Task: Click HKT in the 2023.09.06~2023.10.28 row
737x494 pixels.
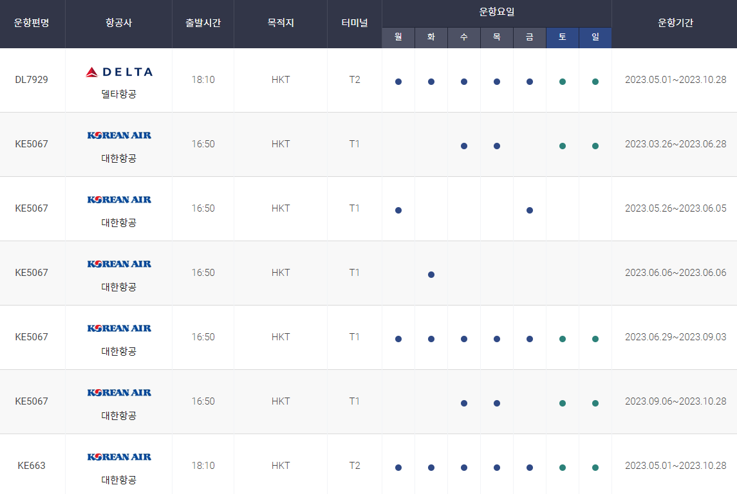Action: click(x=281, y=401)
